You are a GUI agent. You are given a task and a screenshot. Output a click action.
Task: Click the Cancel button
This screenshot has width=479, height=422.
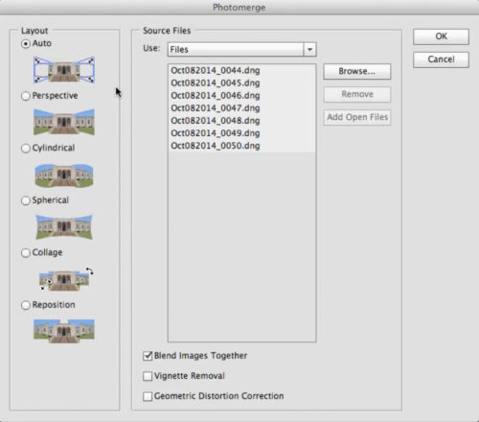441,59
